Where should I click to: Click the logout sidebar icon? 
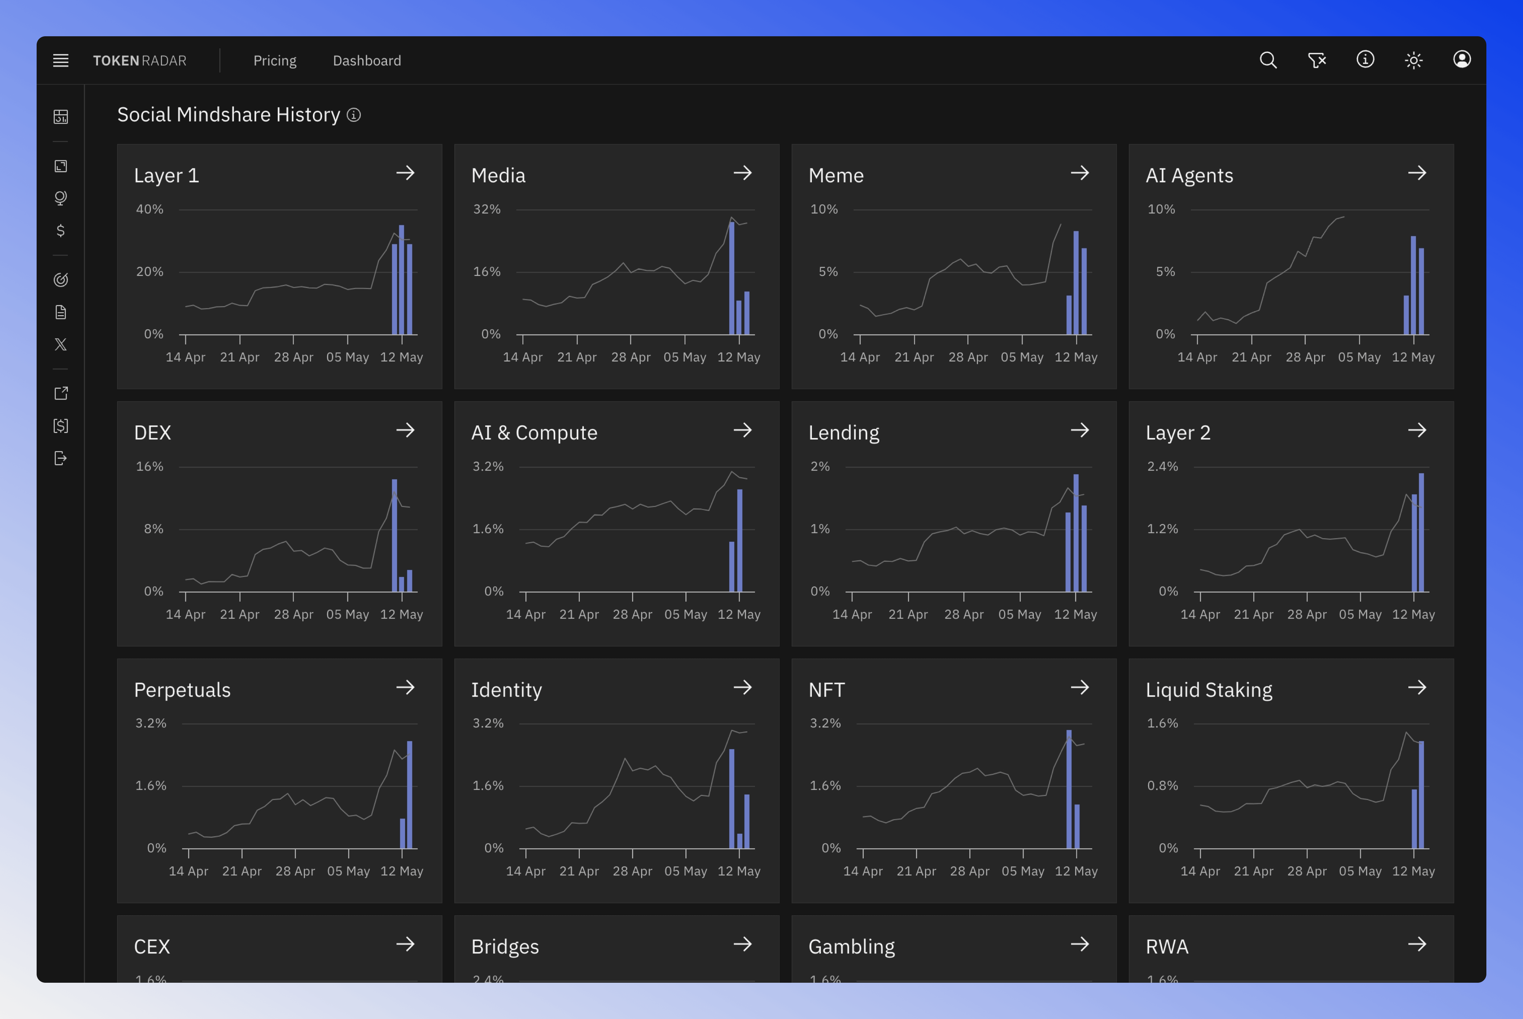pos(61,458)
